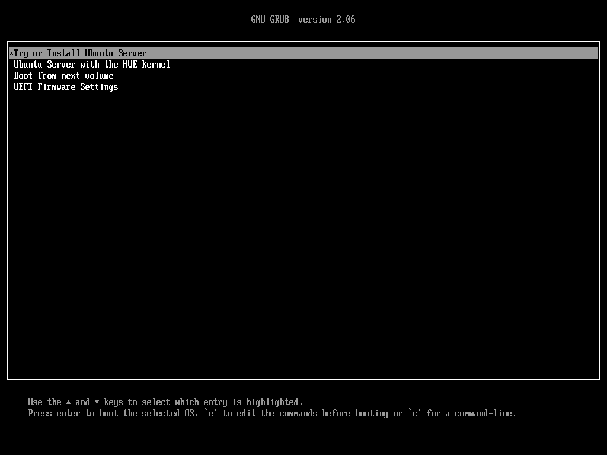Choose Ubuntu Server with the HWE kernel
Viewport: 607px width, 455px height.
(92, 64)
